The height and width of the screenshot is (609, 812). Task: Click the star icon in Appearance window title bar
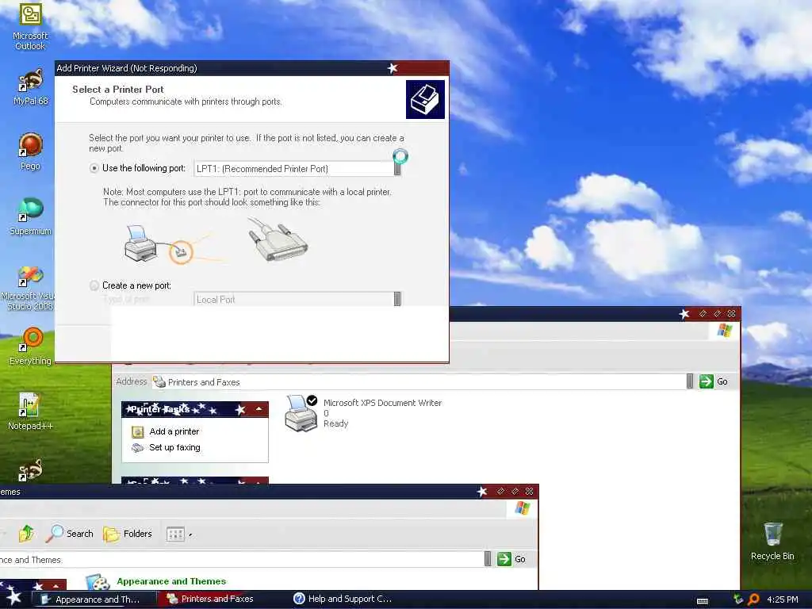coord(481,492)
